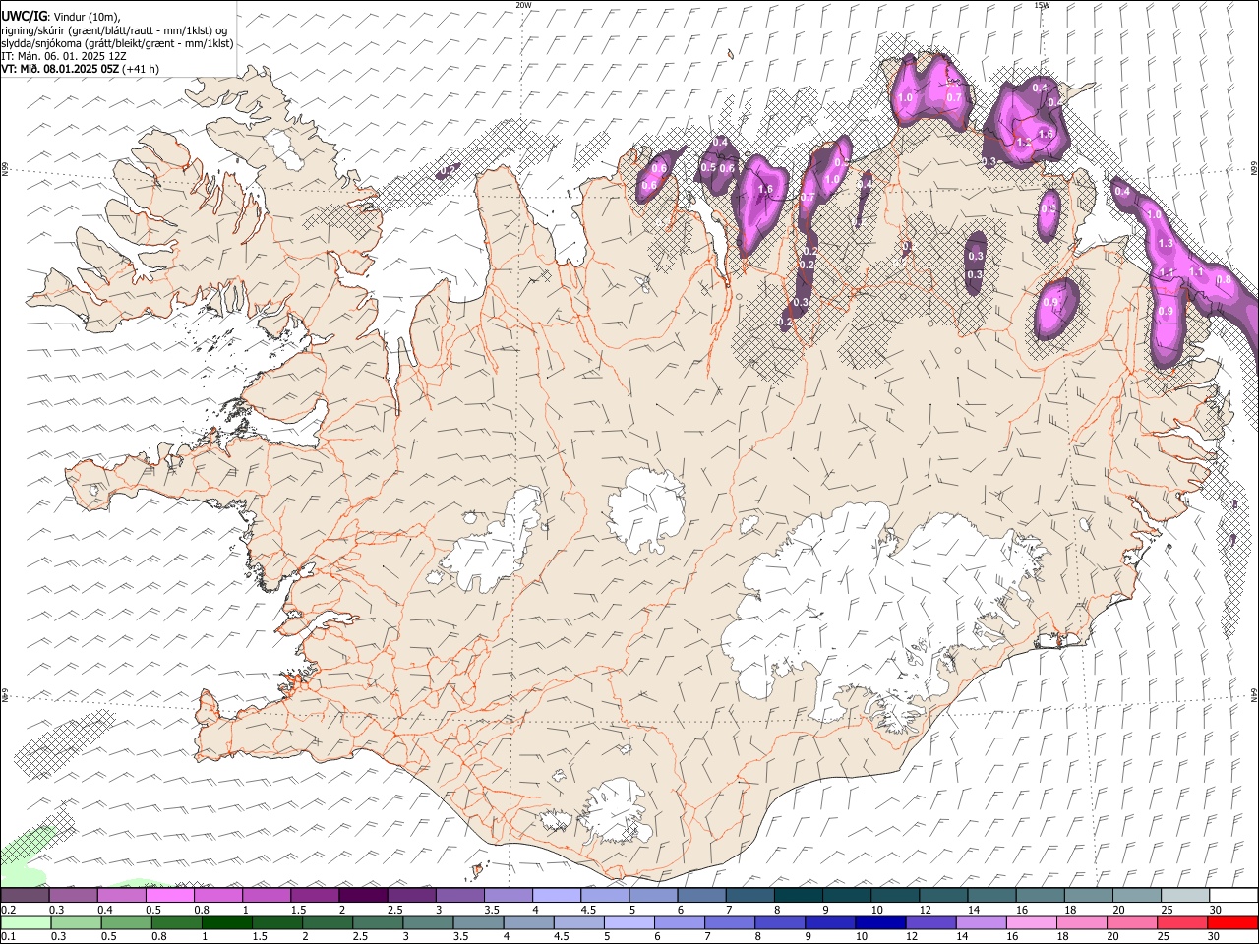The height and width of the screenshot is (944, 1259).
Task: Select bottom legend dark green swatch between 1 and 1.5
Action: (227, 922)
